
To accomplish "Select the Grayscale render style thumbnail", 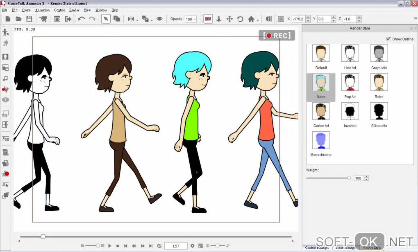I will [379, 53].
